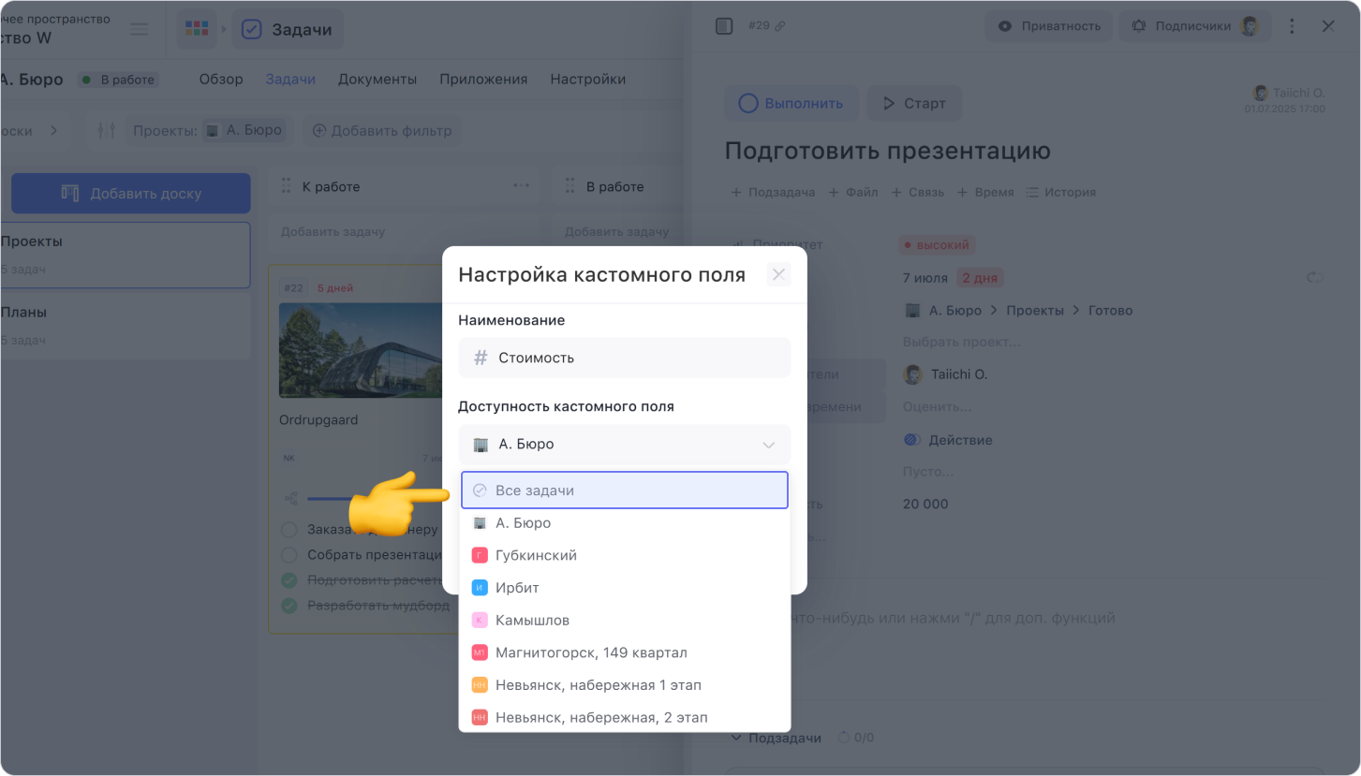
Task: Open the colored apps grid launcher
Action: coord(197,29)
